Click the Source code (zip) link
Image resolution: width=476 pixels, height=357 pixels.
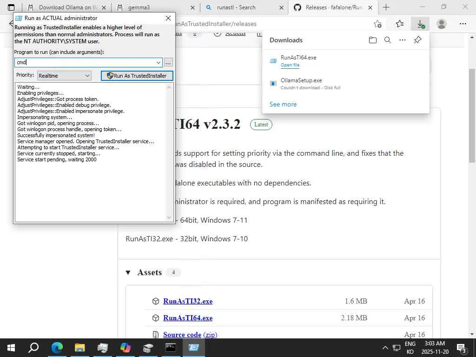pyautogui.click(x=190, y=335)
